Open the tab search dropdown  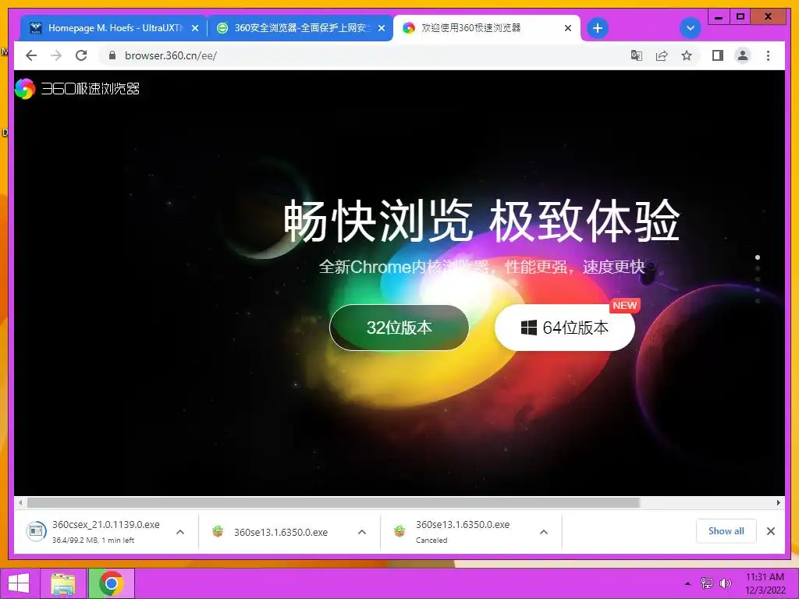[691, 28]
